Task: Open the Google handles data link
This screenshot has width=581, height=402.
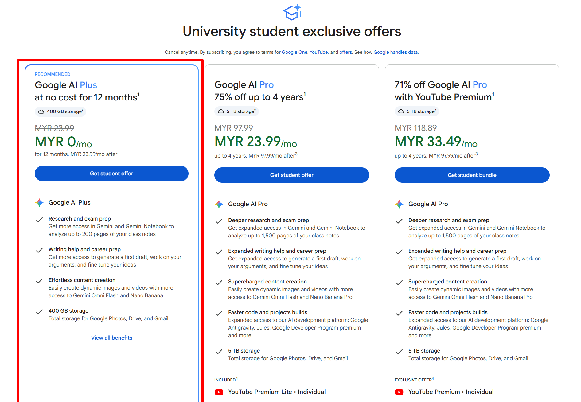Action: 396,52
